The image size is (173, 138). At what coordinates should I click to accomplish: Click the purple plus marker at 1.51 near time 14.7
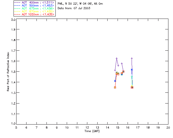pos(115,70)
